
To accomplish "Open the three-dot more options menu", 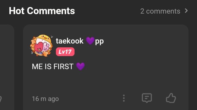I will pos(124,98).
